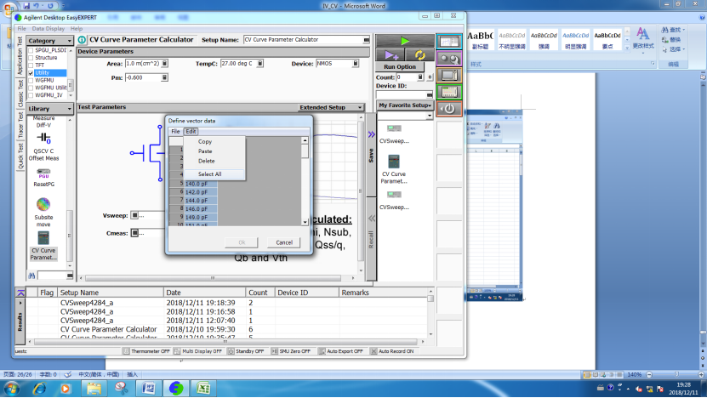Switch to the Classic Test tab

(x=20, y=94)
